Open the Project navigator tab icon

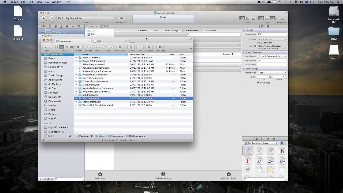44,26
